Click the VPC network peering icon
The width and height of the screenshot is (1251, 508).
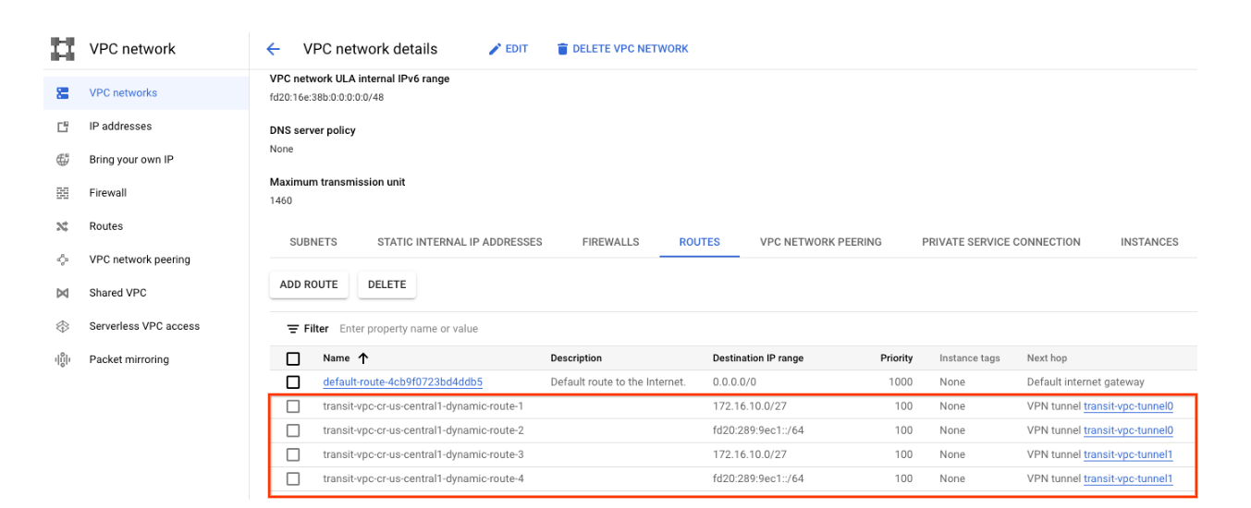63,260
